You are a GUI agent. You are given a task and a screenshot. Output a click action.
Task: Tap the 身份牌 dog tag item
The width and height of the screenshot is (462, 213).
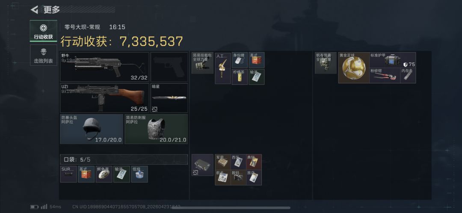pyautogui.click(x=240, y=60)
